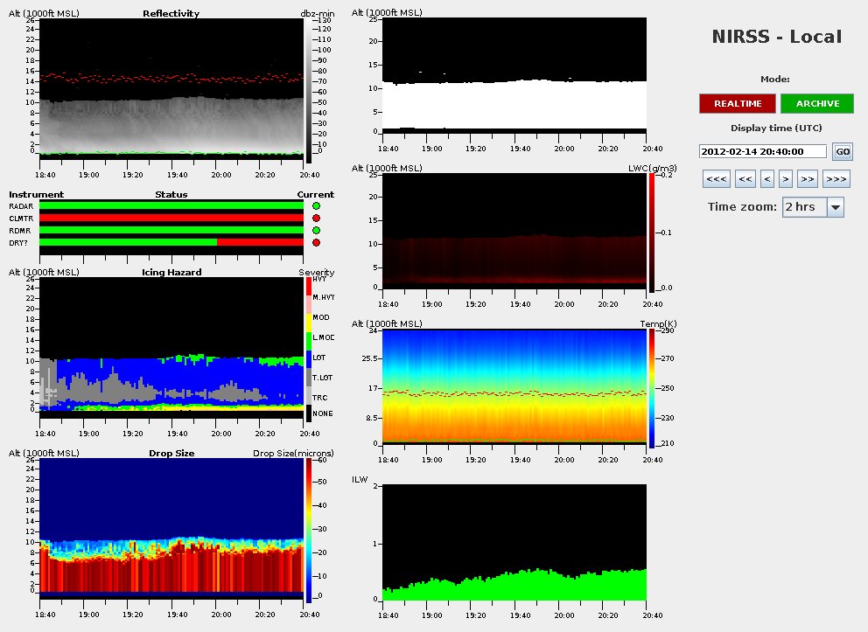Step forward using the >> button

(x=808, y=179)
